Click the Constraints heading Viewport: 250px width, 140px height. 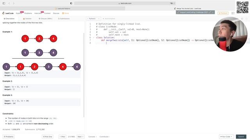tap(8, 114)
